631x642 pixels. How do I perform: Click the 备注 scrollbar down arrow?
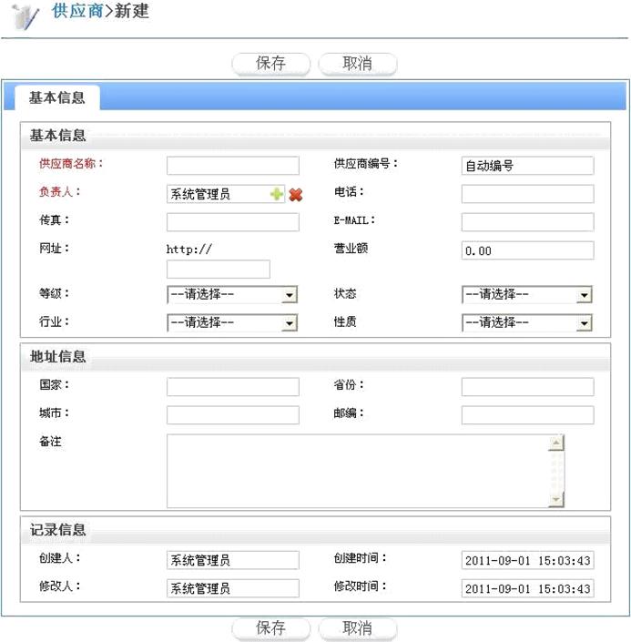click(x=556, y=499)
